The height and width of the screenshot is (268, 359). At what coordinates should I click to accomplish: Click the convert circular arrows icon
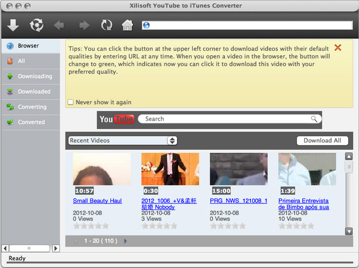click(36, 25)
